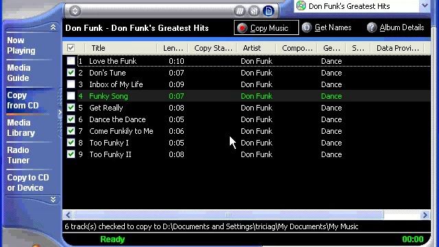Click the blue playlist document icon
Screen dimensions: 439x247
pos(268,11)
